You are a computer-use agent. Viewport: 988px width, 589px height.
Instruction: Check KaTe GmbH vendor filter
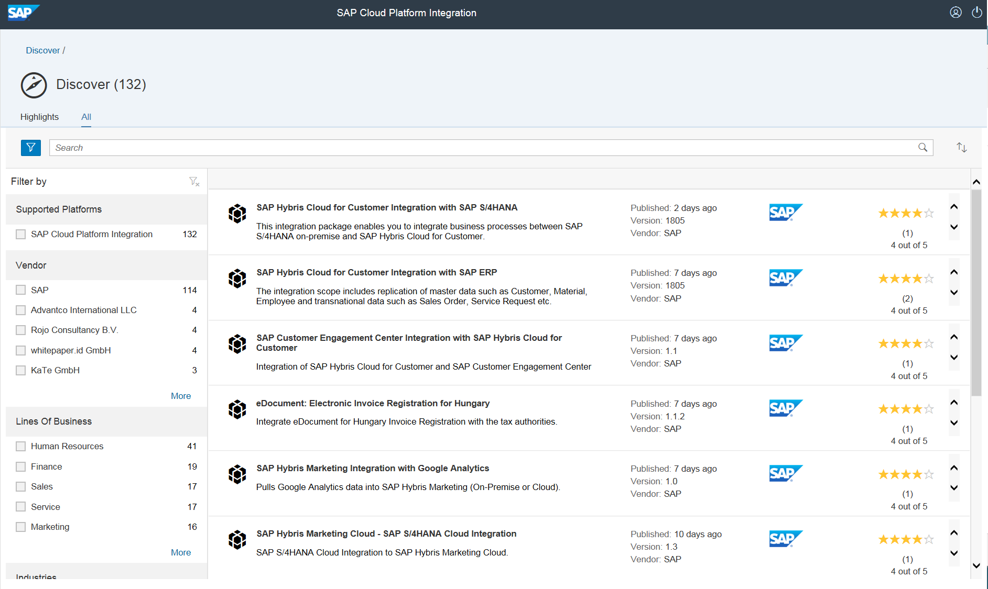(x=21, y=371)
